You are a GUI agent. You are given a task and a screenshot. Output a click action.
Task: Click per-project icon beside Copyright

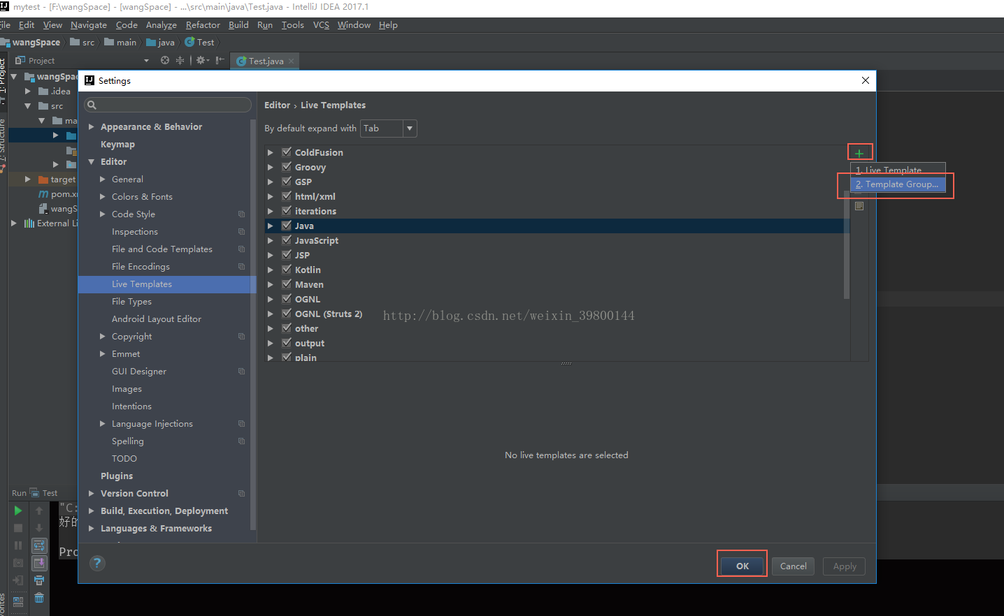pos(241,337)
